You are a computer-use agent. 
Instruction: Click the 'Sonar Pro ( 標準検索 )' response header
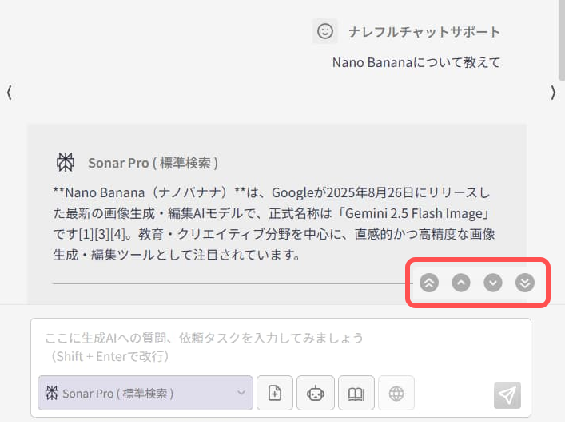coord(153,163)
